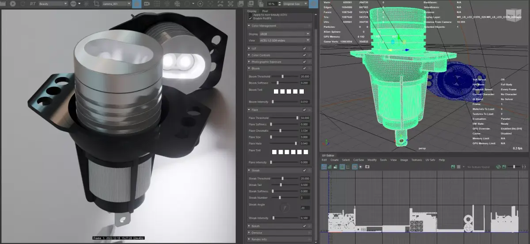Toggle the checker map icon in UV Editor
The height and width of the screenshot is (244, 530).
458,167
